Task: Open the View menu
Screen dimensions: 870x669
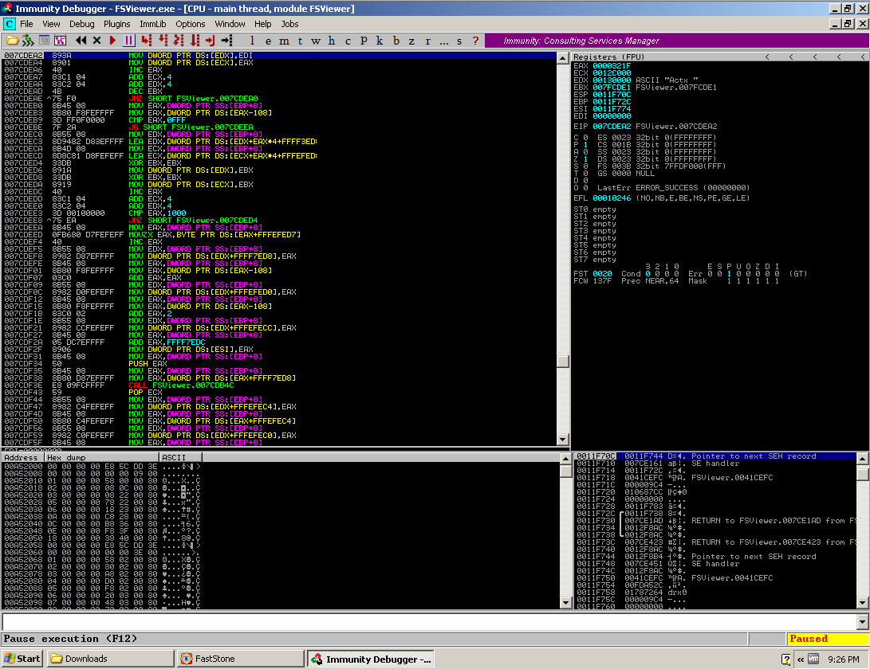Action: coord(51,24)
